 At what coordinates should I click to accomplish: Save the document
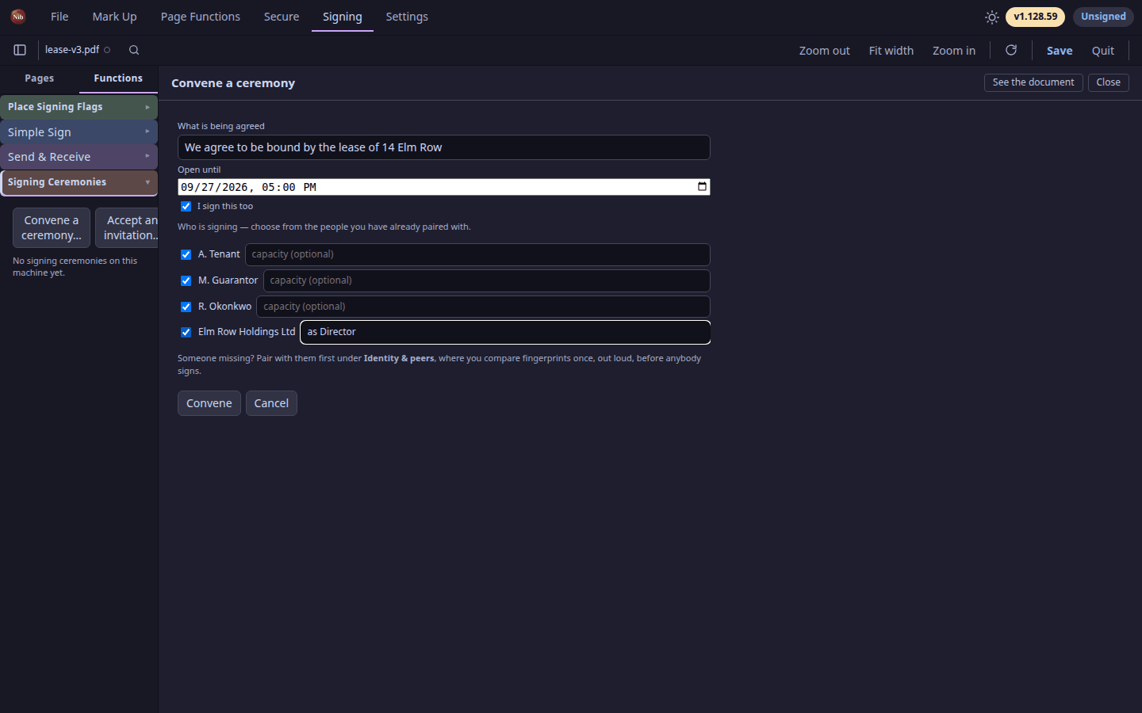point(1060,51)
